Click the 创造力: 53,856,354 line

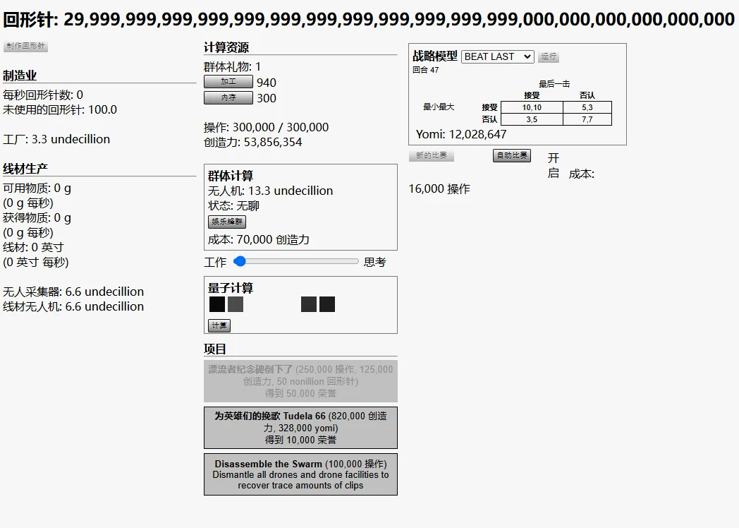point(253,142)
